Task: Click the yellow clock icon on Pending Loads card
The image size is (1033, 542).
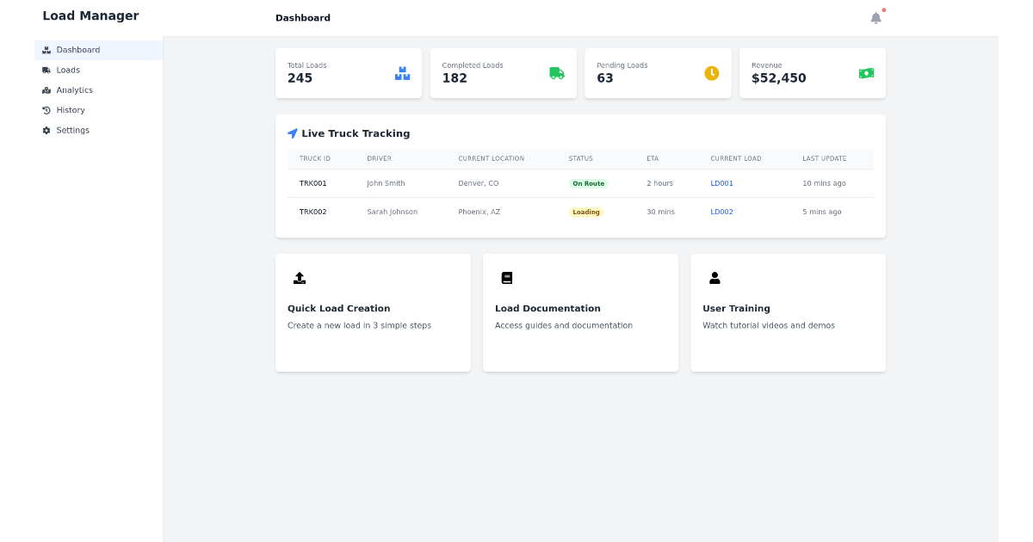Action: [712, 73]
